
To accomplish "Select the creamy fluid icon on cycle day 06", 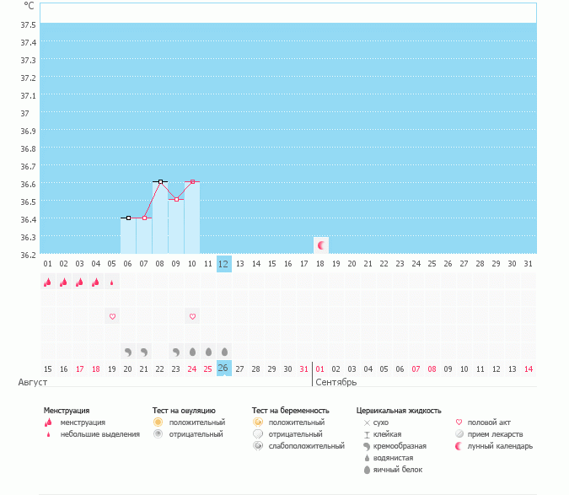I will [128, 351].
